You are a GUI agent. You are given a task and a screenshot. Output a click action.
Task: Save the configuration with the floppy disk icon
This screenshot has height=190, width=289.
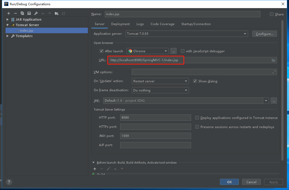click(29, 13)
